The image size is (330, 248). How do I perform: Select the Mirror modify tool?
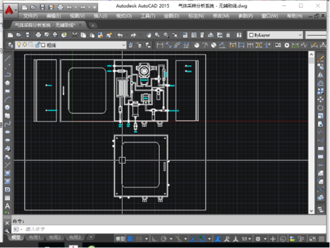pos(321,75)
